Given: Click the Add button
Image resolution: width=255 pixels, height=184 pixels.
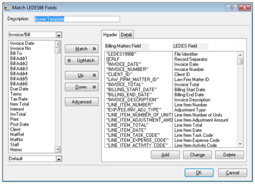Looking at the screenshot, I should (165, 155).
